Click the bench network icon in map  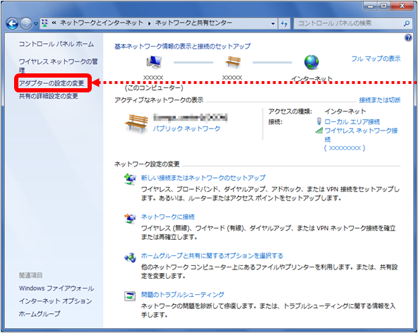click(233, 62)
